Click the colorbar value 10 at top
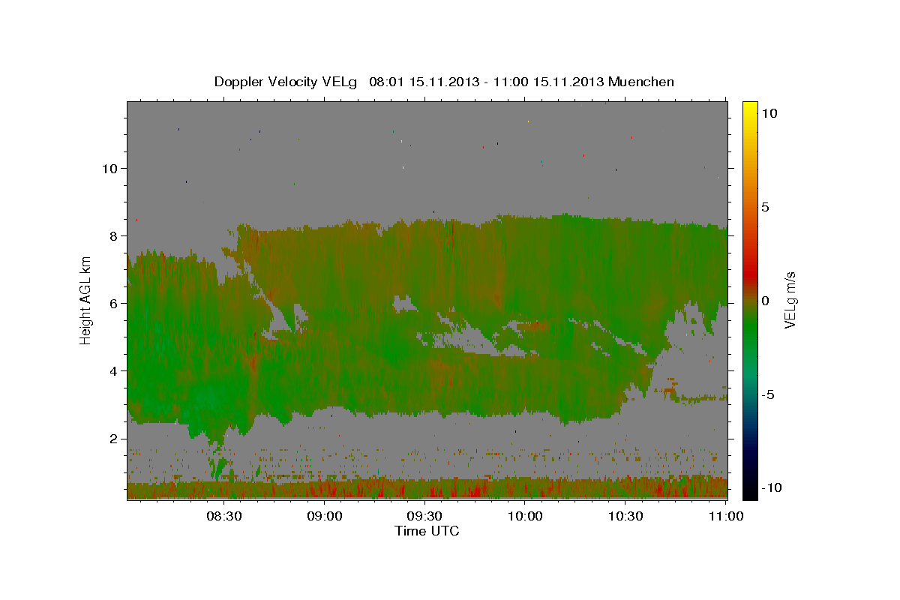The image size is (900, 600). click(770, 112)
